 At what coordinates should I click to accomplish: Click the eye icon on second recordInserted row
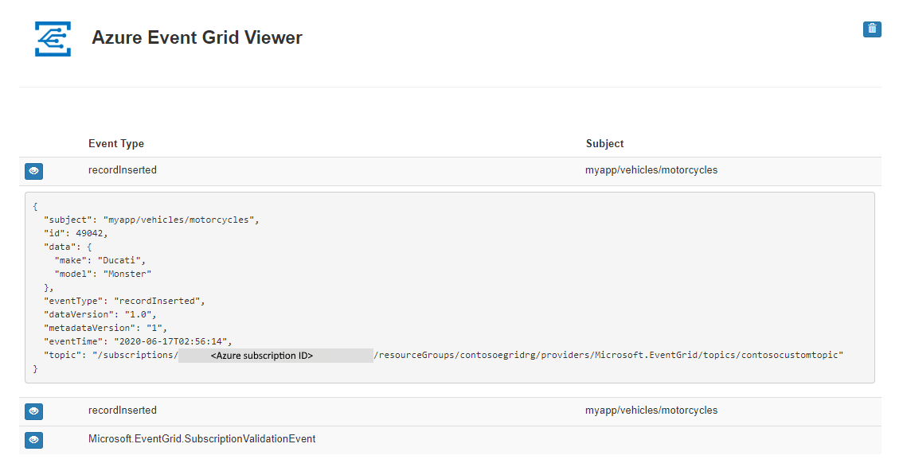(x=33, y=411)
